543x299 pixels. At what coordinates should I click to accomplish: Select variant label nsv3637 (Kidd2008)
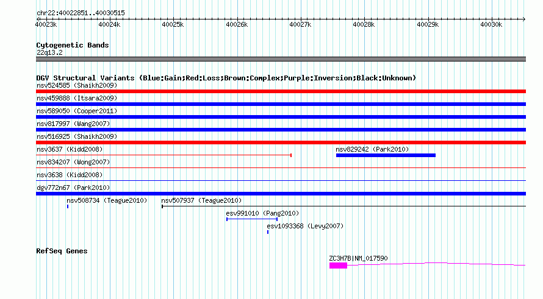pos(70,149)
